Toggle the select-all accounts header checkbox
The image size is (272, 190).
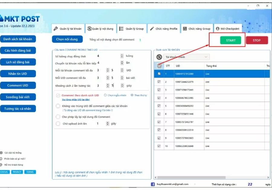pyautogui.click(x=159, y=66)
